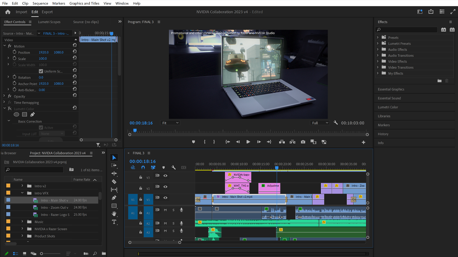Image resolution: width=458 pixels, height=257 pixels.
Task: Click the Effect Controls filter icon
Action: pyautogui.click(x=98, y=145)
